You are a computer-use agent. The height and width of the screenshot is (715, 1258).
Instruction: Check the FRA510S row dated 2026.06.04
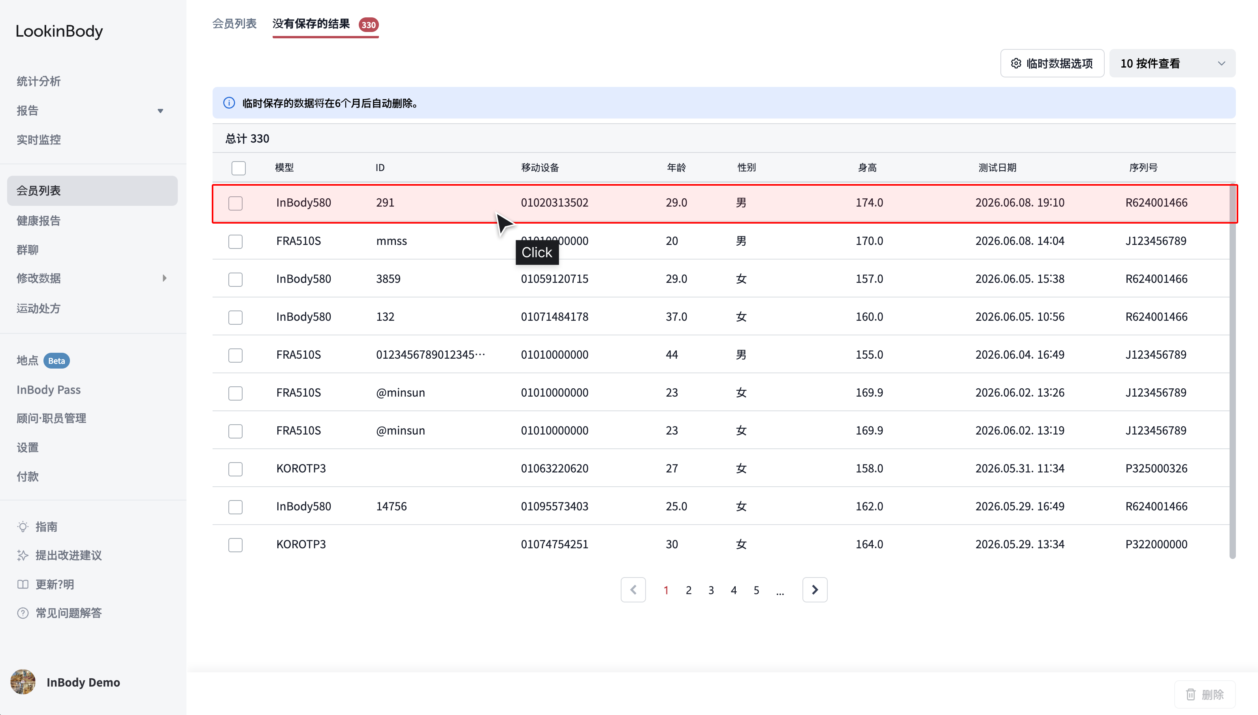235,355
